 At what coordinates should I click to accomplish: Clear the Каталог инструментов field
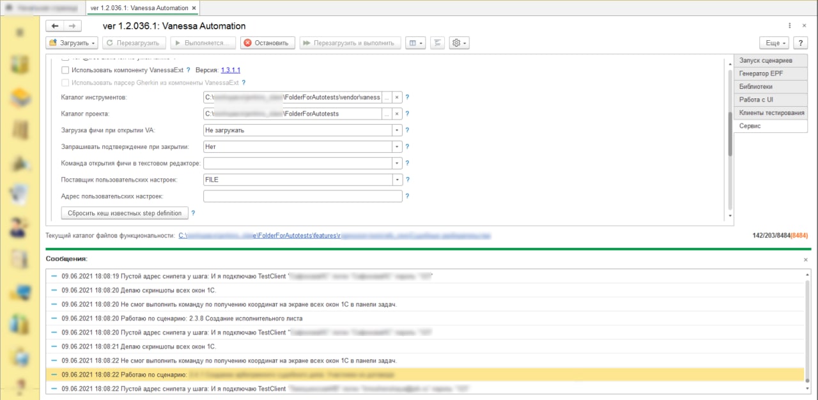click(397, 98)
